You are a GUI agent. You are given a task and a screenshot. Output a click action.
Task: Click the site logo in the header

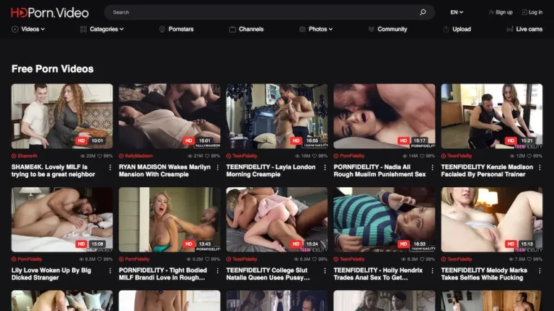point(50,13)
